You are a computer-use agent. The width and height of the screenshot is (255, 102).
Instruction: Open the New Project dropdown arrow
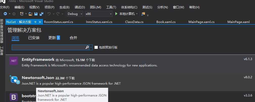click(x=26, y=14)
